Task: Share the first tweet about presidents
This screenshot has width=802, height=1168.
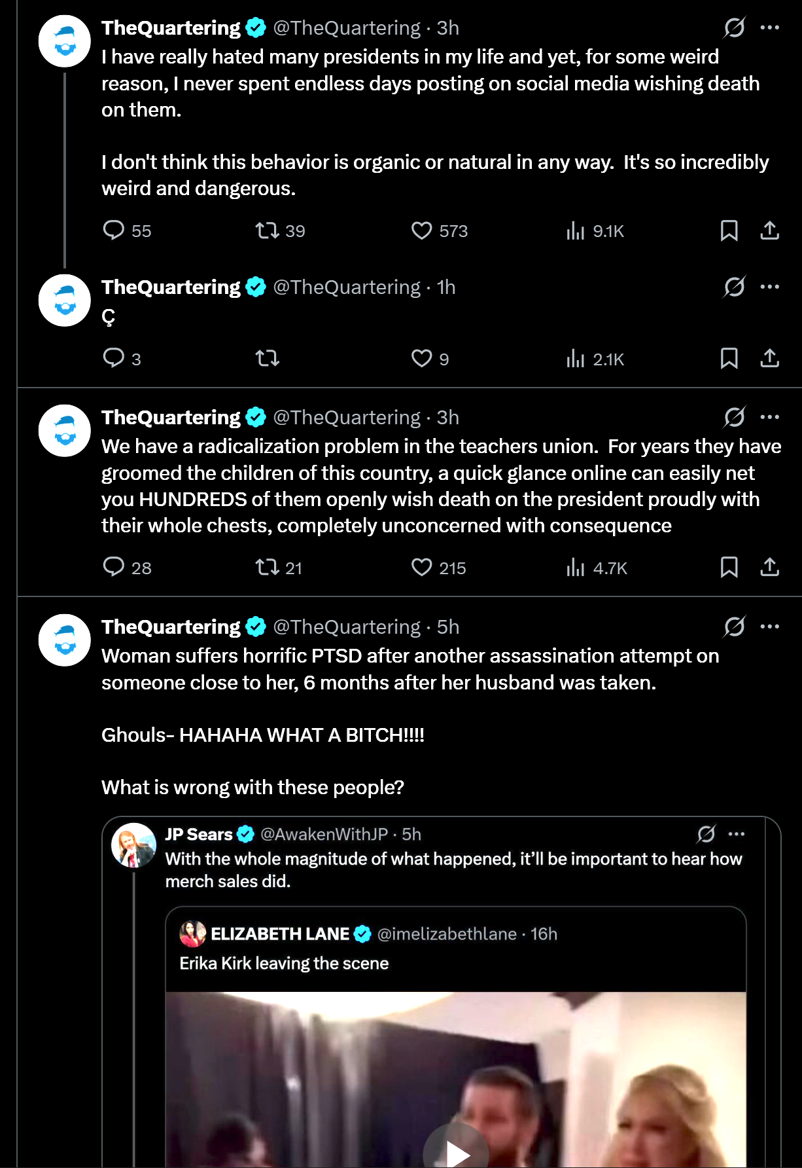Action: (770, 230)
